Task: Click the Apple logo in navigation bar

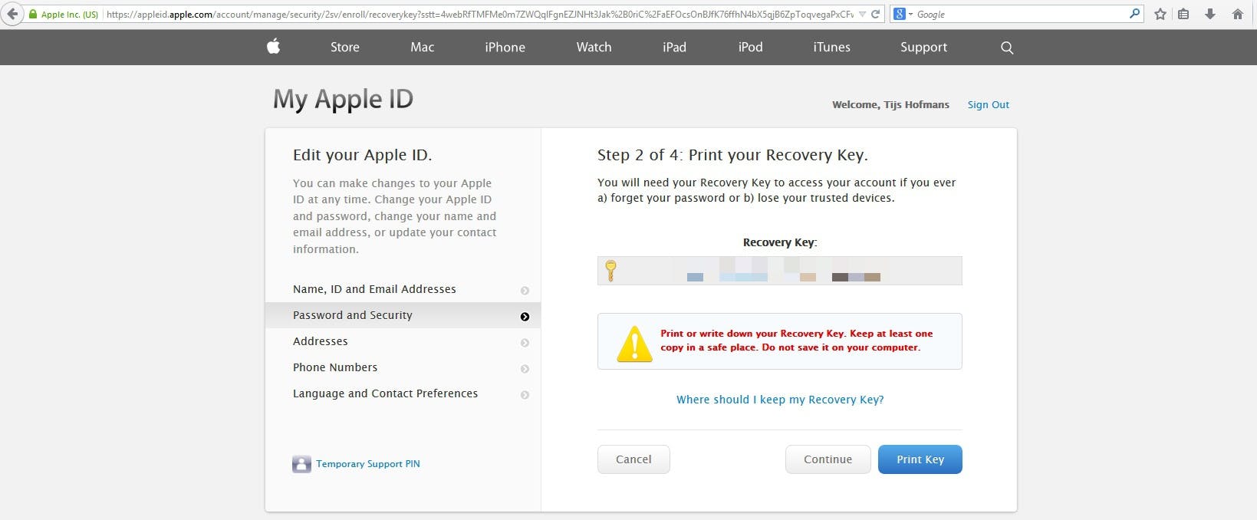Action: [273, 47]
